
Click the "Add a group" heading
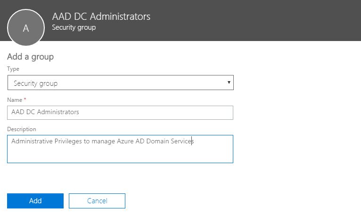pos(30,57)
